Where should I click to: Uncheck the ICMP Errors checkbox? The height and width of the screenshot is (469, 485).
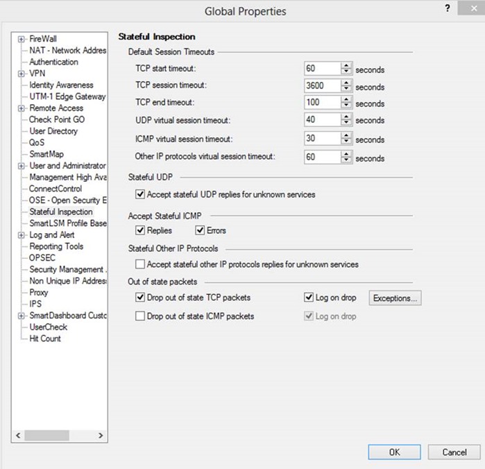tap(200, 230)
